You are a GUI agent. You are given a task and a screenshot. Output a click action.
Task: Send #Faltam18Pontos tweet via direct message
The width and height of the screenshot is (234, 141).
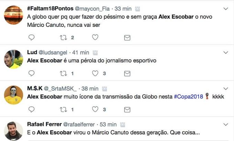click(127, 37)
